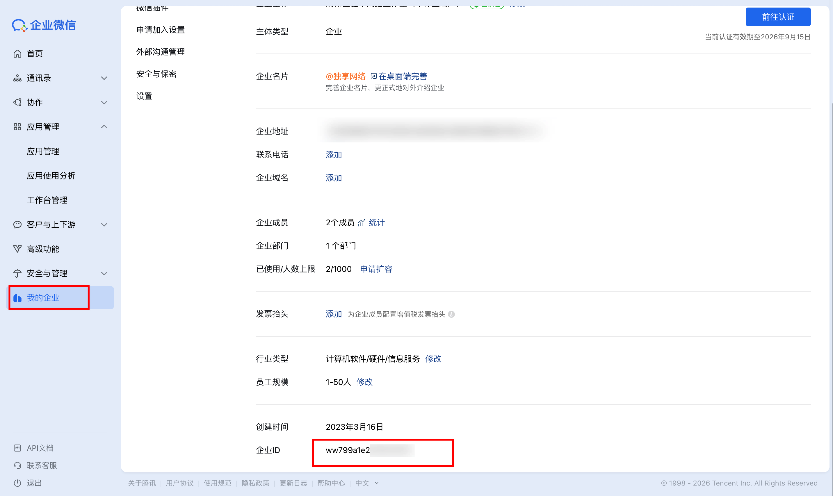Click the 应用管理 app management icon

coord(18,127)
